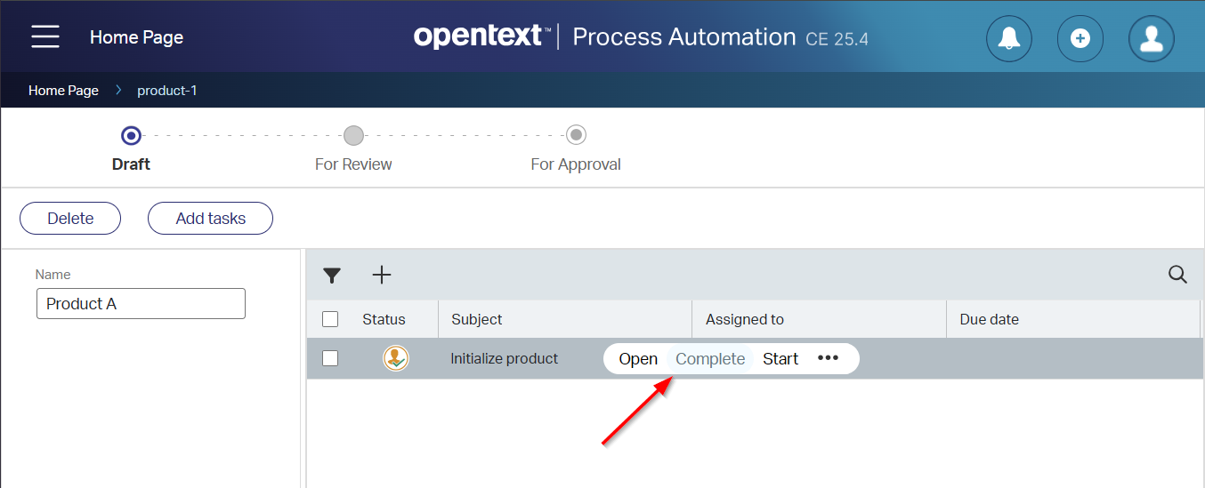Image resolution: width=1205 pixels, height=488 pixels.
Task: Tick the select-all tasks header checkbox
Action: [x=330, y=319]
